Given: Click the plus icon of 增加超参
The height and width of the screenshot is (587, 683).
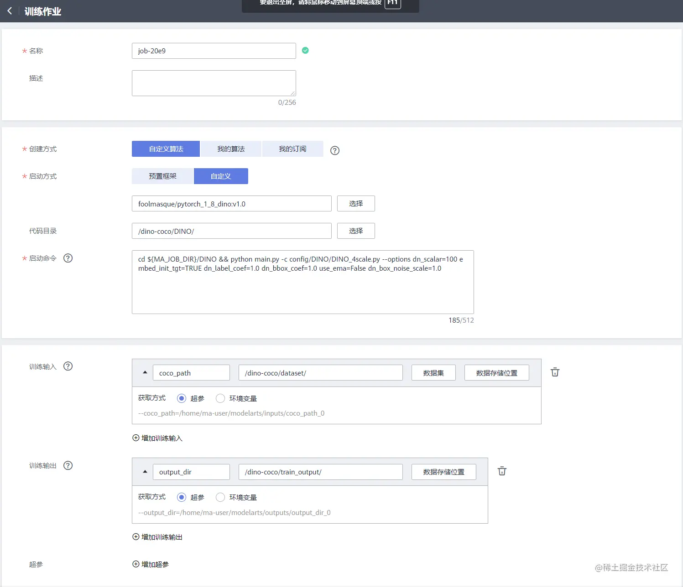Looking at the screenshot, I should (x=136, y=564).
